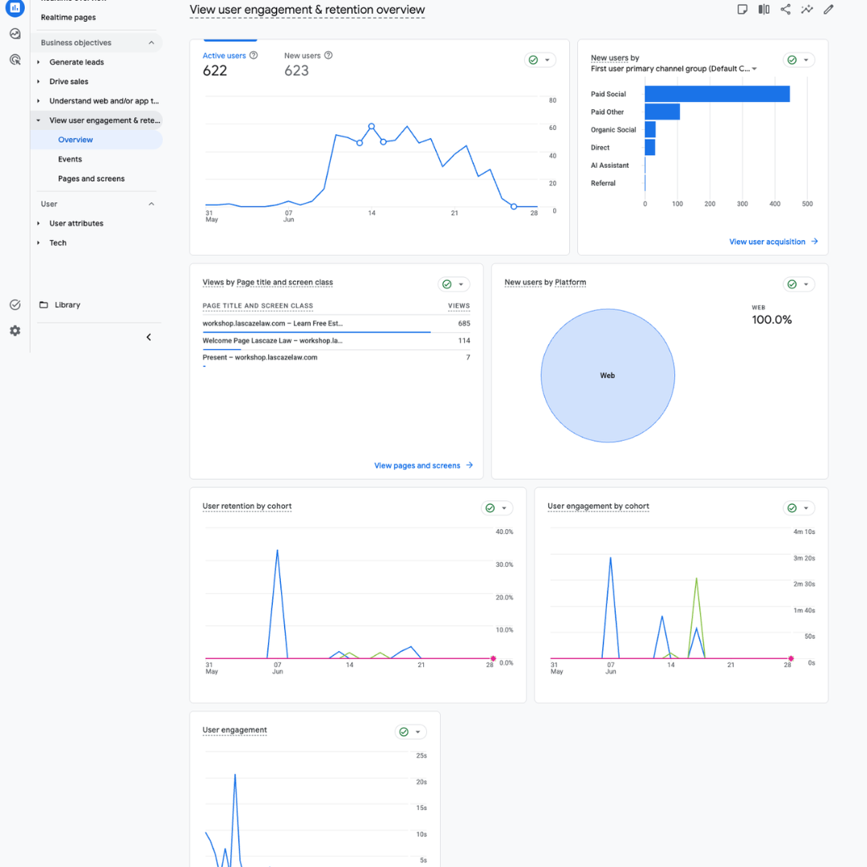Image resolution: width=867 pixels, height=867 pixels.
Task: Select the New users metric tab
Action: [308, 63]
